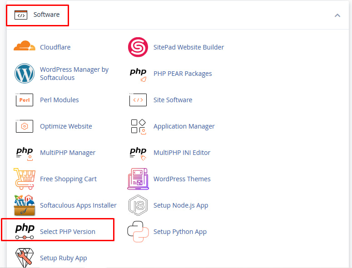This screenshot has width=352, height=268.
Task: Open Optimize Website link
Action: click(66, 126)
